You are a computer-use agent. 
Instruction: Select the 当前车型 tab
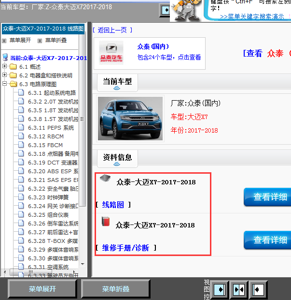pyautogui.click(x=117, y=83)
